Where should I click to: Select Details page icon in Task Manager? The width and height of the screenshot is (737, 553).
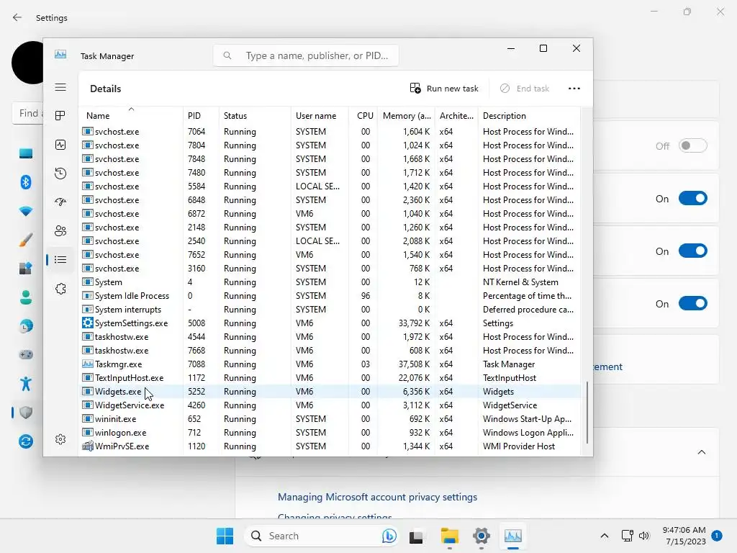[60, 259]
